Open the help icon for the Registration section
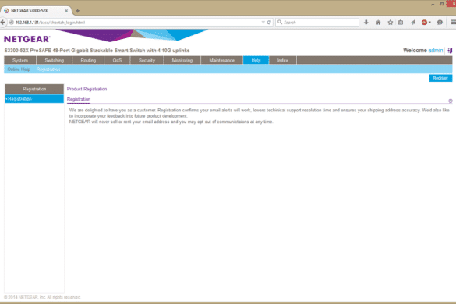The width and height of the screenshot is (456, 304). pos(451,101)
